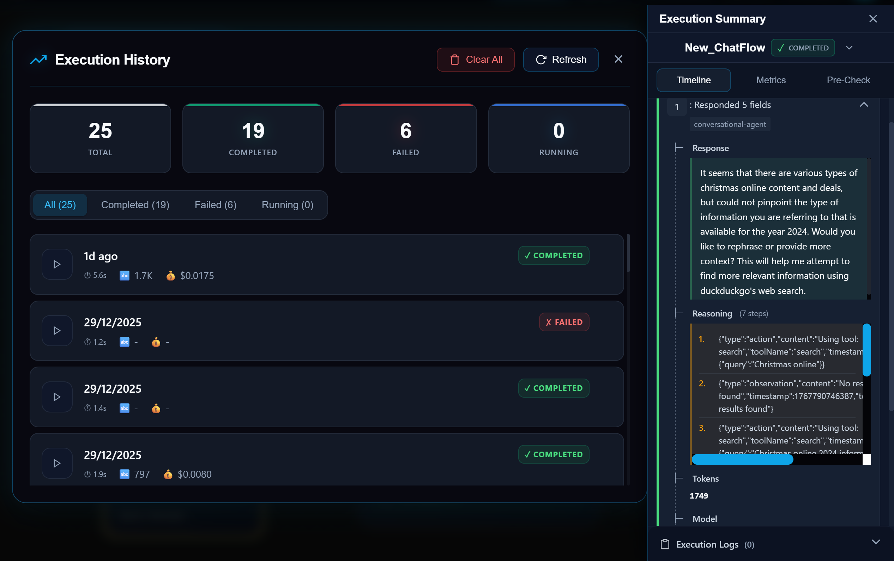Click the Execution Logs clipboard icon
This screenshot has height=561, width=894.
tap(665, 544)
